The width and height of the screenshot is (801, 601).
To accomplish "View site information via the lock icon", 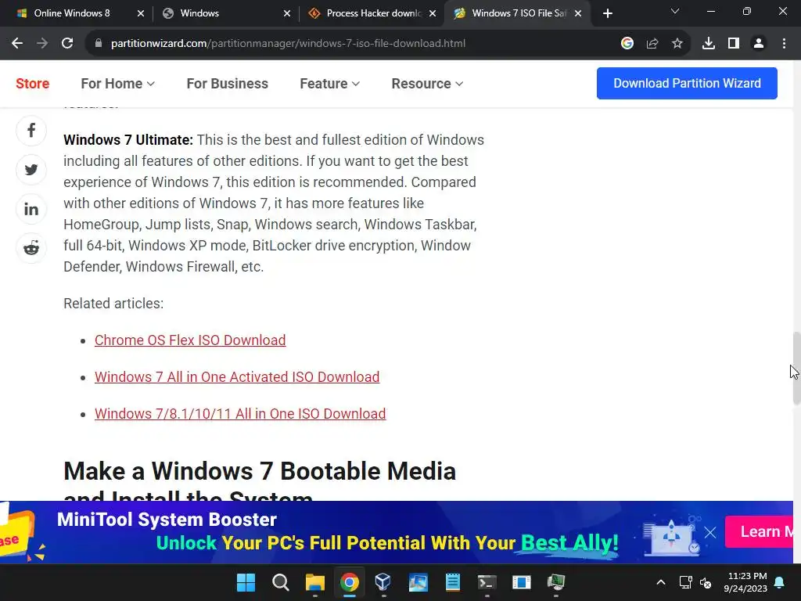I will tap(99, 44).
